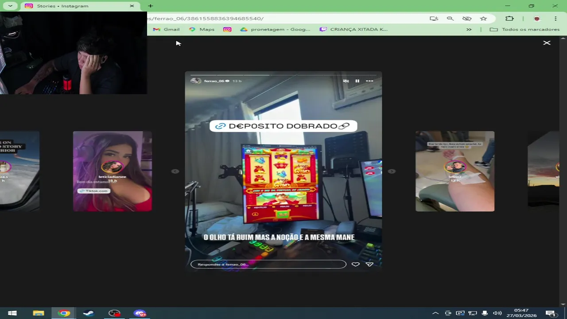Bookmark this page with the star
The width and height of the screenshot is (567, 319).
point(483,19)
